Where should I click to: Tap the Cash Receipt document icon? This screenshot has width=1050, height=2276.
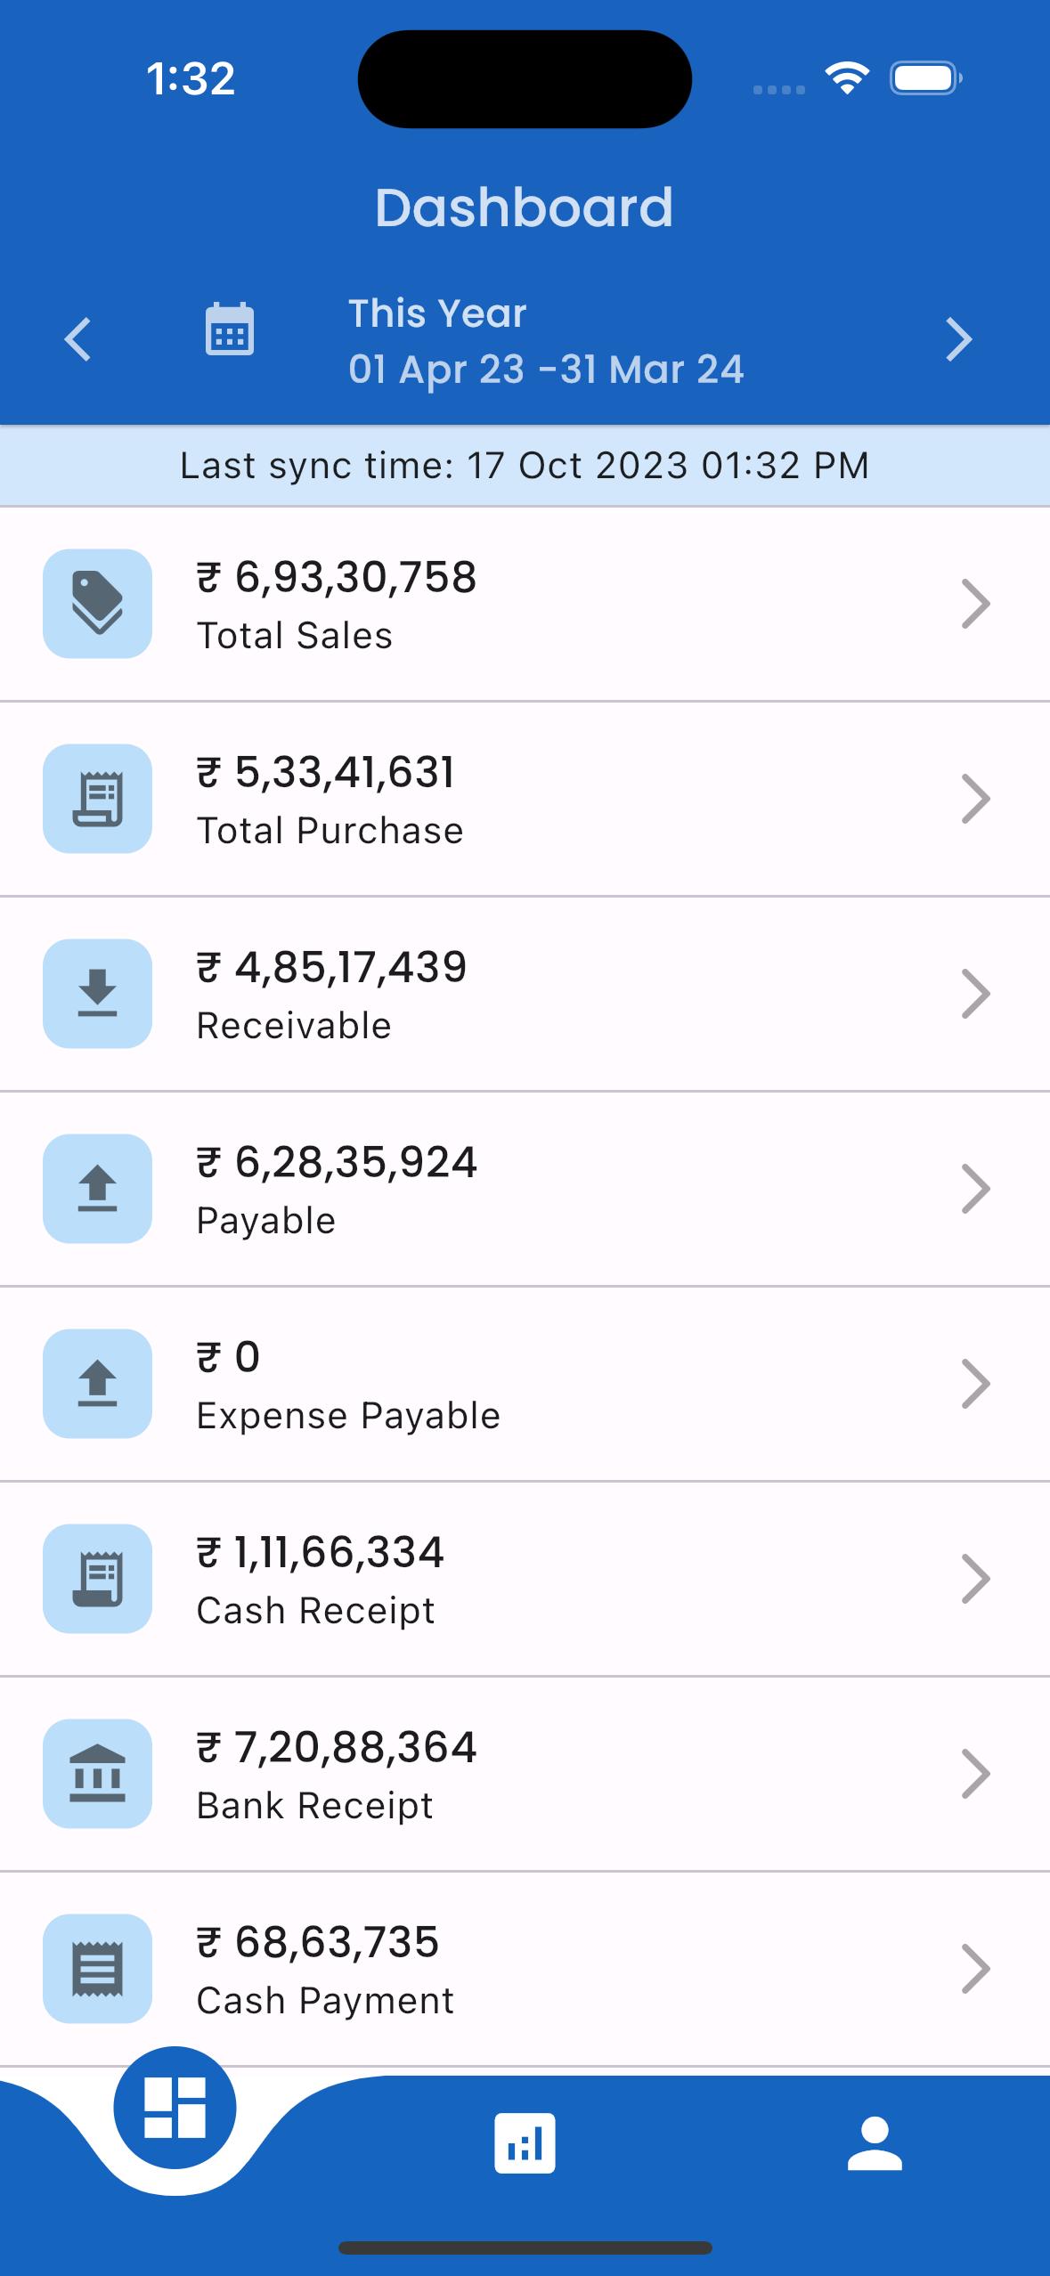tap(97, 1579)
